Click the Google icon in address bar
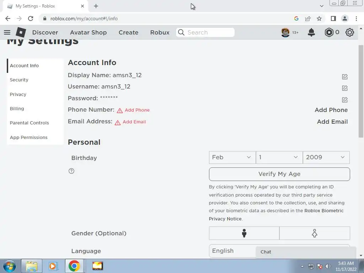364x273 pixels. click(296, 18)
